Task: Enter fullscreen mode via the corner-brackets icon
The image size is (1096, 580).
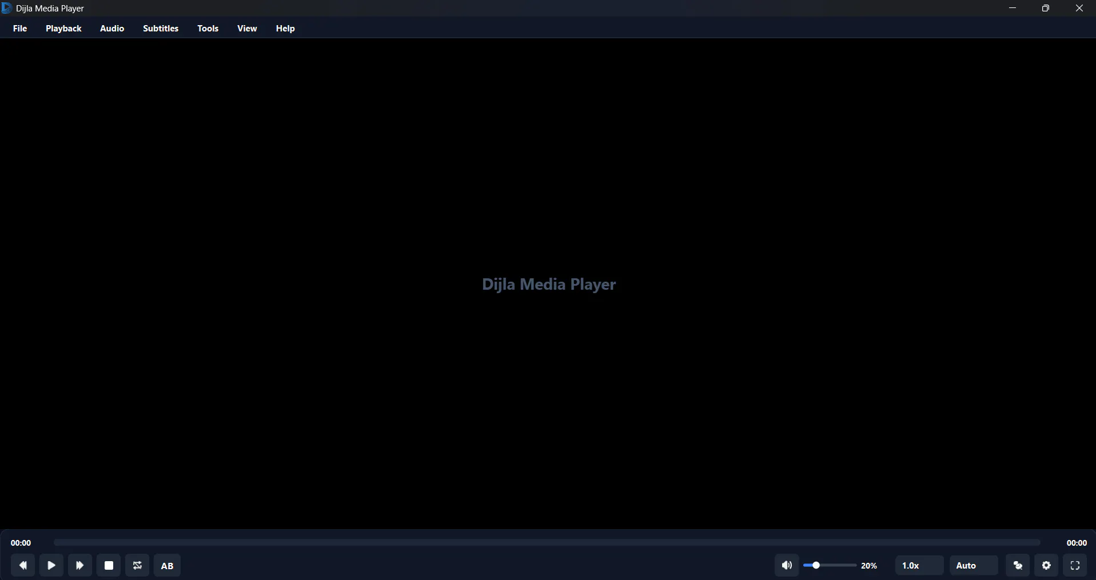Action: 1075,566
